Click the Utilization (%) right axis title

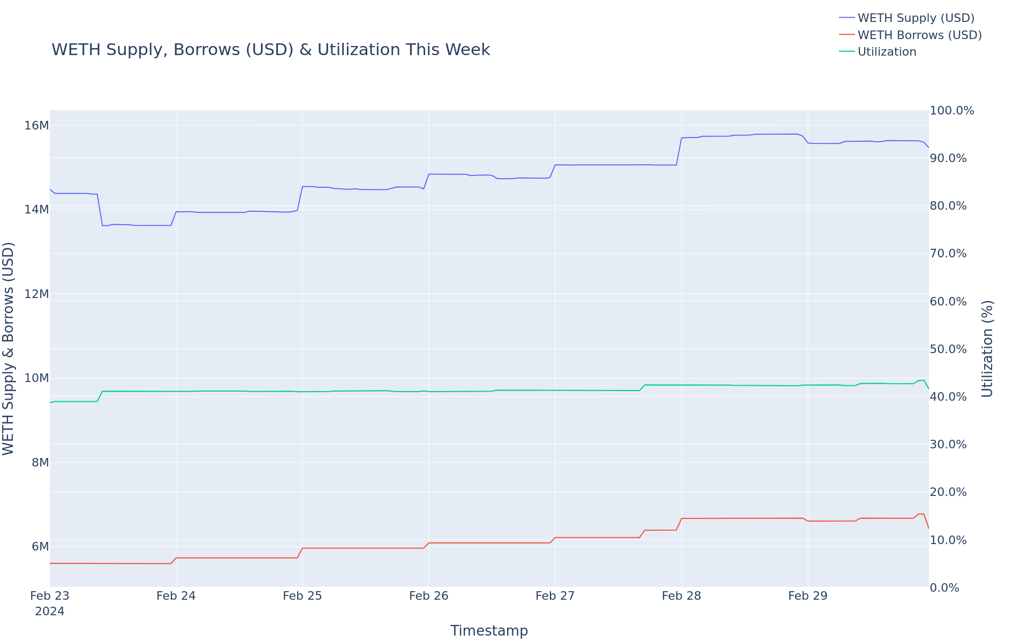[x=987, y=348]
